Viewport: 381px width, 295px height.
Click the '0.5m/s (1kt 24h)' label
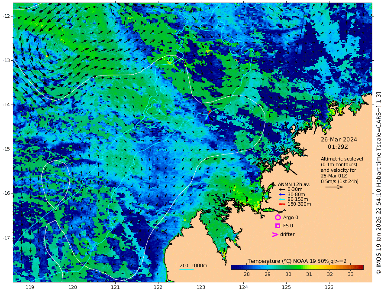[x=339, y=181]
